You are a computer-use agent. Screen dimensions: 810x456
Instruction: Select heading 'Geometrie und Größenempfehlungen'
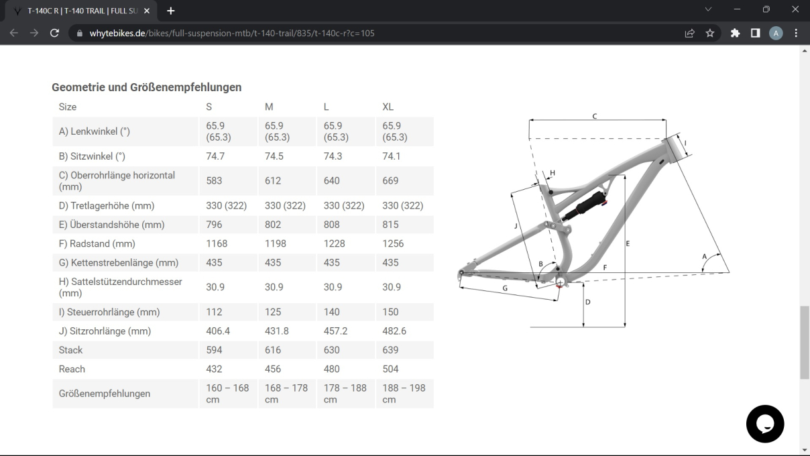click(x=146, y=87)
